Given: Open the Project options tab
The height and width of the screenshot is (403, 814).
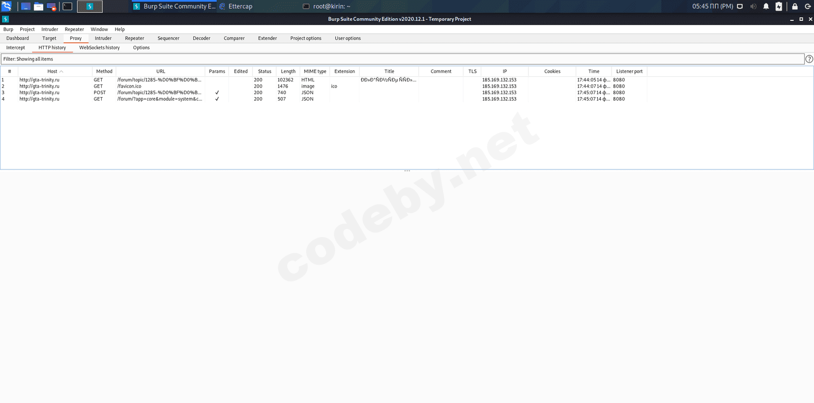Looking at the screenshot, I should click(306, 38).
